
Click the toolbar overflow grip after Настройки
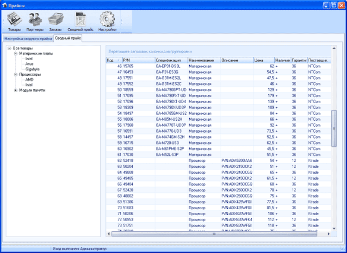(122, 21)
